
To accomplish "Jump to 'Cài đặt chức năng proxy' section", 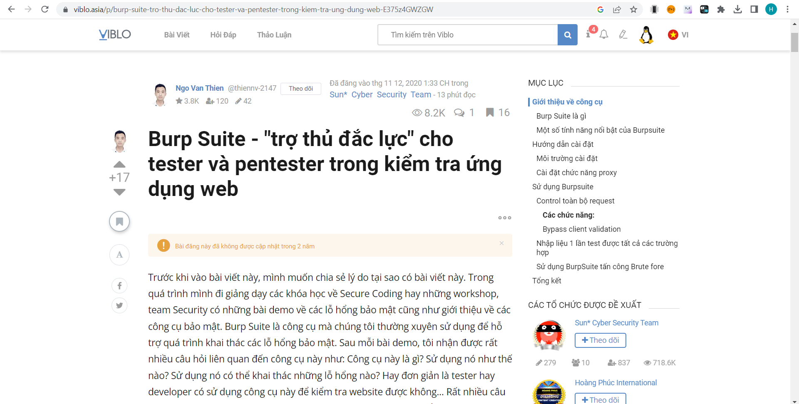I will pyautogui.click(x=576, y=173).
